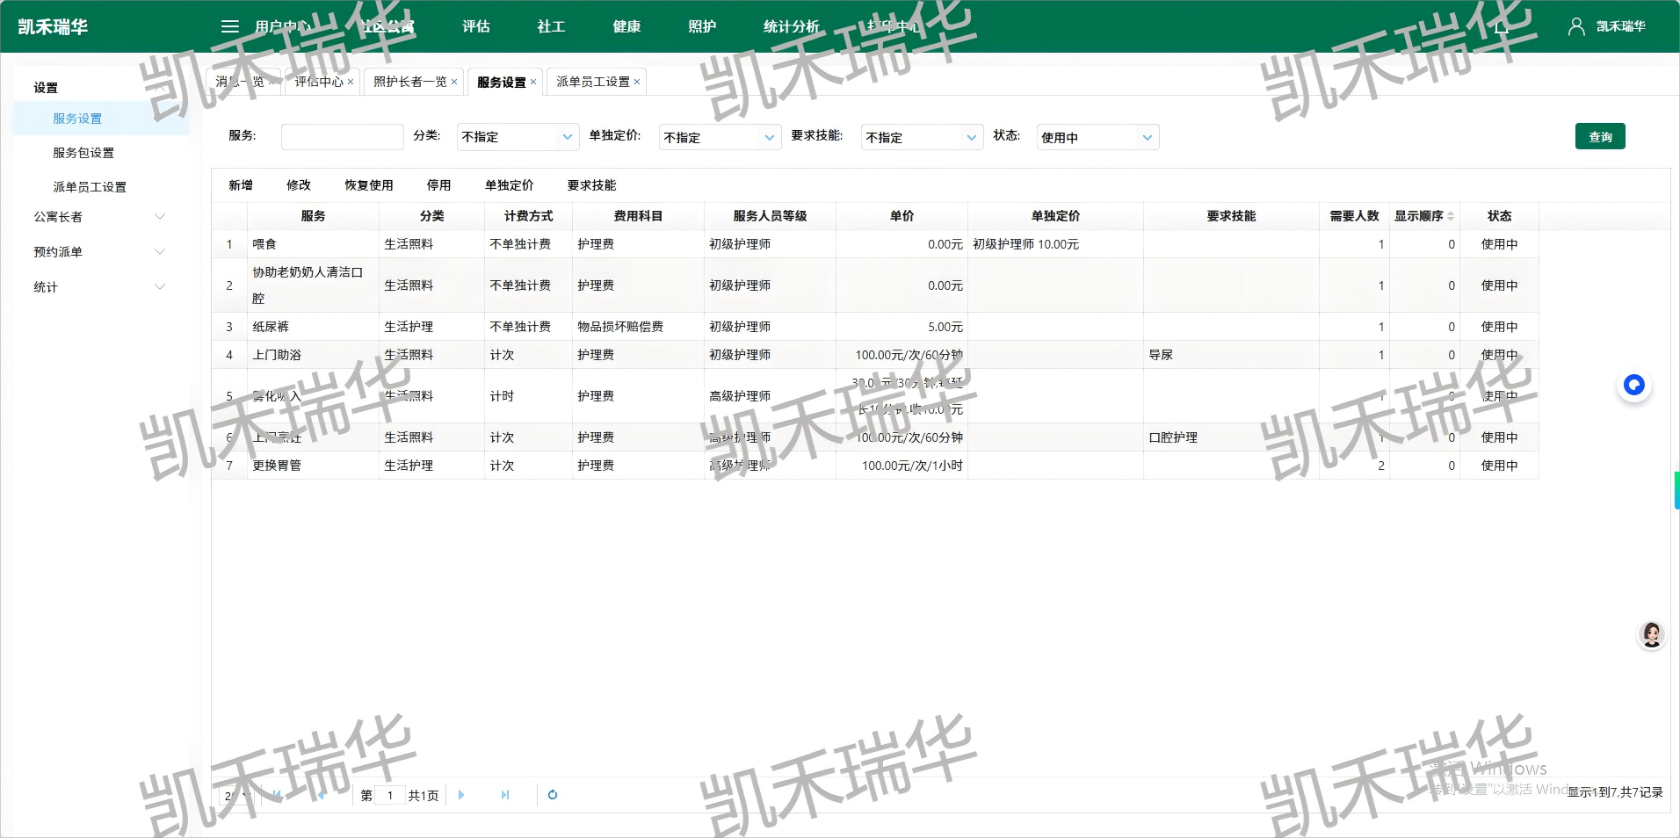Click the user profile avatar icon
This screenshot has width=1680, height=838.
point(1575,26)
